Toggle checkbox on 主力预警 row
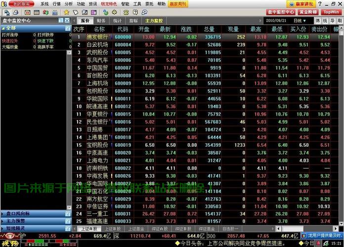The width and height of the screenshot is (344, 247). tap(68, 221)
